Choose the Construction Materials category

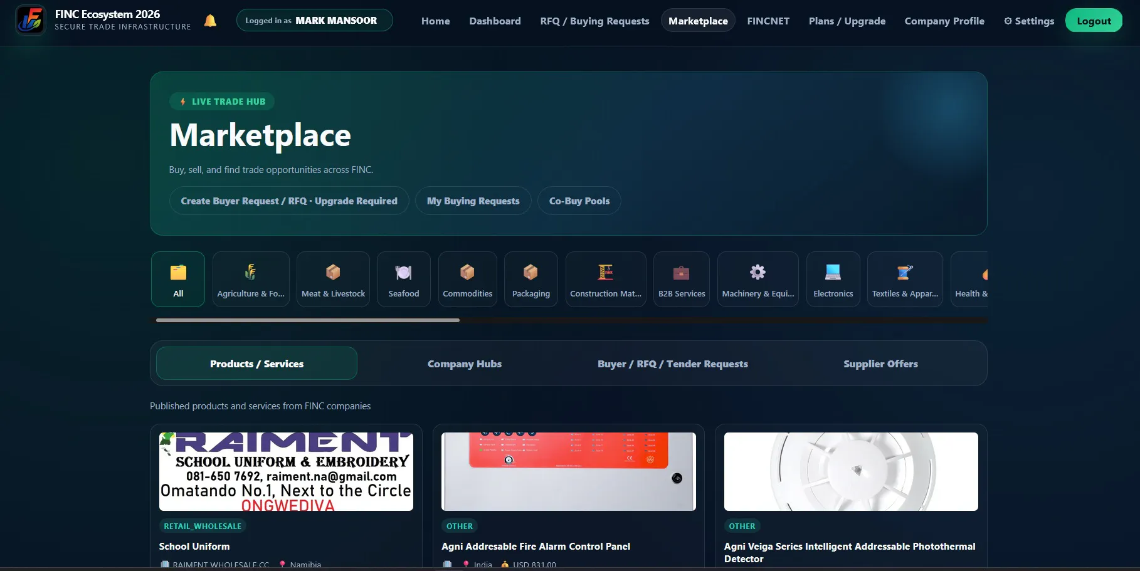[606, 279]
